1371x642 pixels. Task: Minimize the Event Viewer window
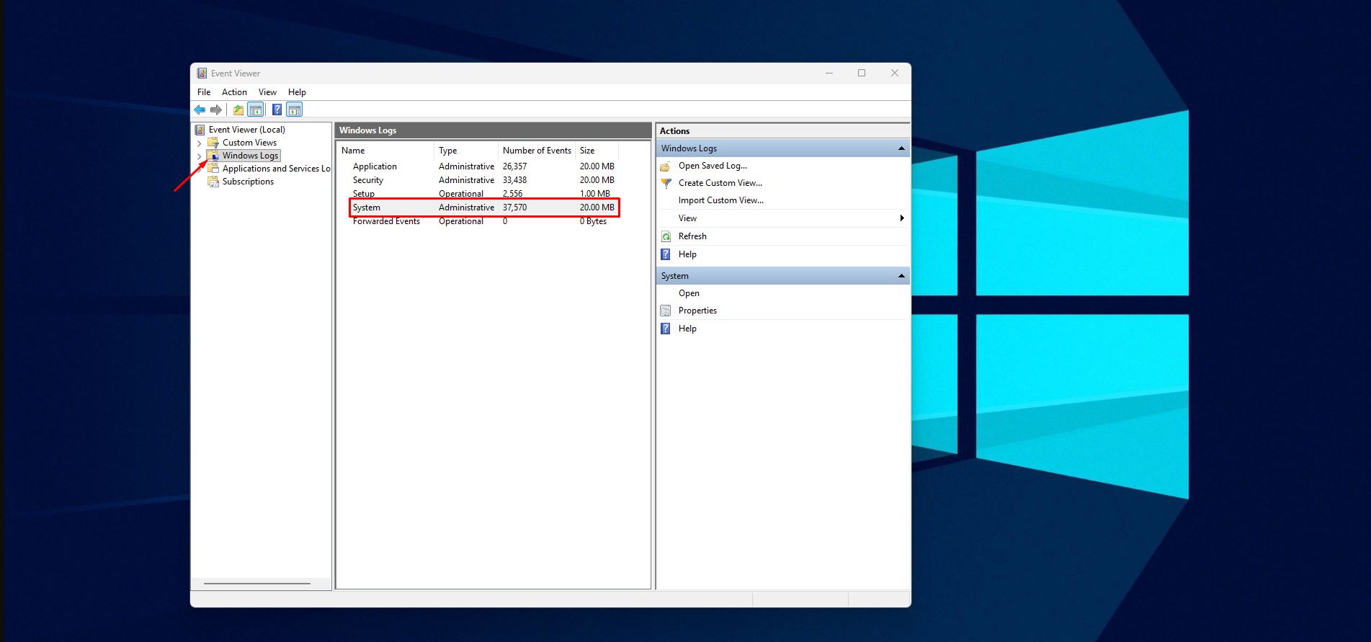[829, 73]
